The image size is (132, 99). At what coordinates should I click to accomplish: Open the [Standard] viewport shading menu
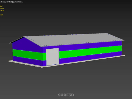9,2
